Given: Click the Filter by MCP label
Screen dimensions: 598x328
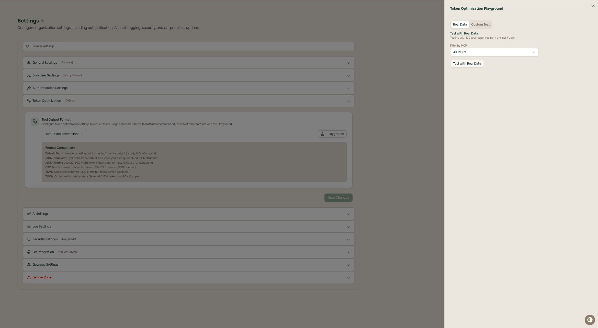Looking at the screenshot, I should point(458,46).
